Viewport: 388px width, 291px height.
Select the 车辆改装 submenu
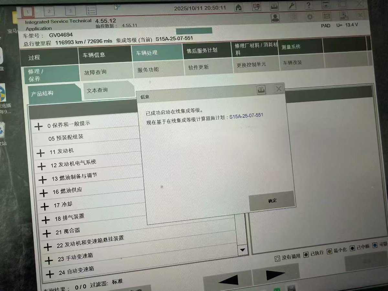(301, 62)
